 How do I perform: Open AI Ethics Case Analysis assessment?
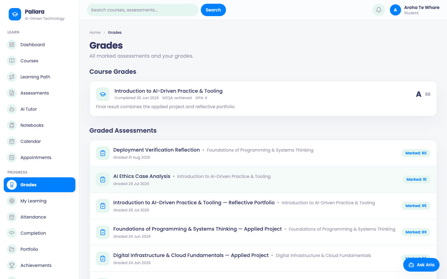coord(142,176)
